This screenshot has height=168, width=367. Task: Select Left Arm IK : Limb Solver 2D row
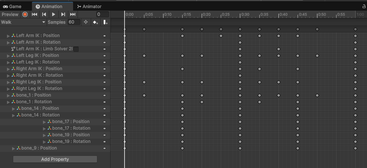(55, 49)
